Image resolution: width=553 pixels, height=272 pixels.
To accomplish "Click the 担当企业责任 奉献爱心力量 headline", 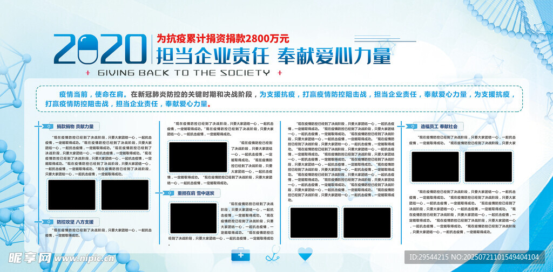I will tap(273, 55).
